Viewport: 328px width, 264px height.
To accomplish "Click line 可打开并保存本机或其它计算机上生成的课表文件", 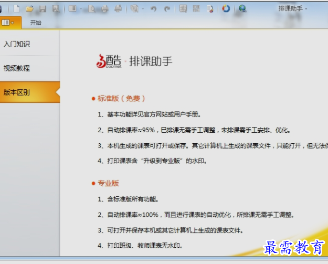I will tap(171, 230).
